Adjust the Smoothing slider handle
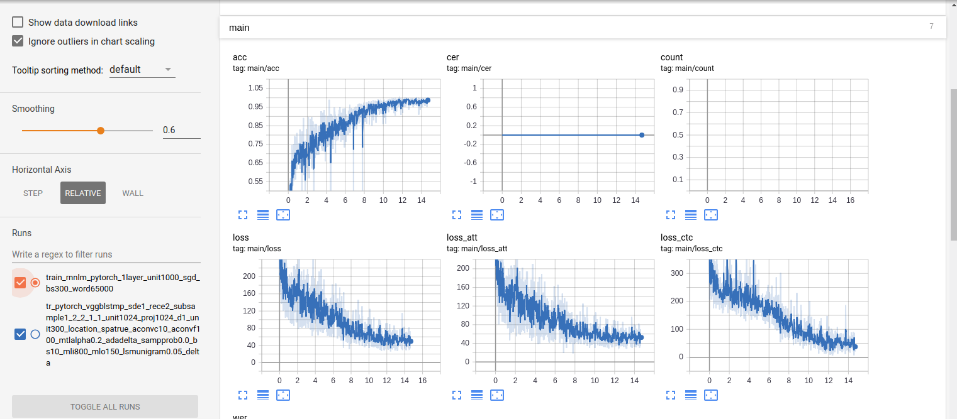This screenshot has height=419, width=957. click(x=101, y=130)
